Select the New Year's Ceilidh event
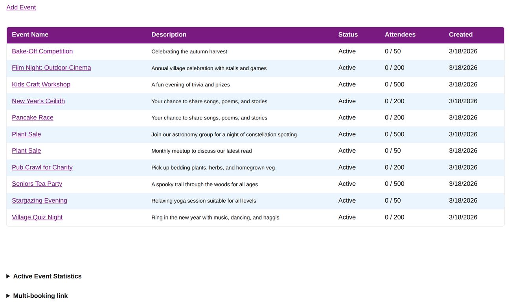 click(x=38, y=101)
